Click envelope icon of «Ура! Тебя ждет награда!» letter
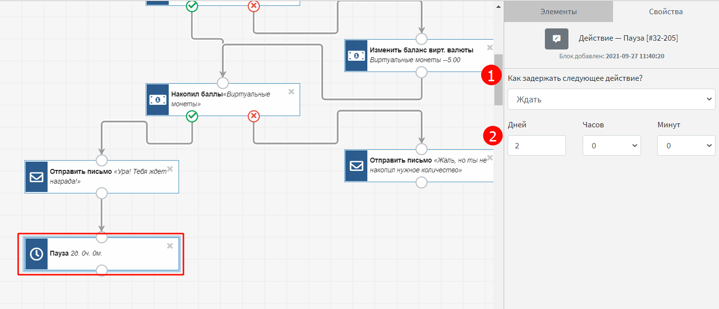 pos(36,176)
